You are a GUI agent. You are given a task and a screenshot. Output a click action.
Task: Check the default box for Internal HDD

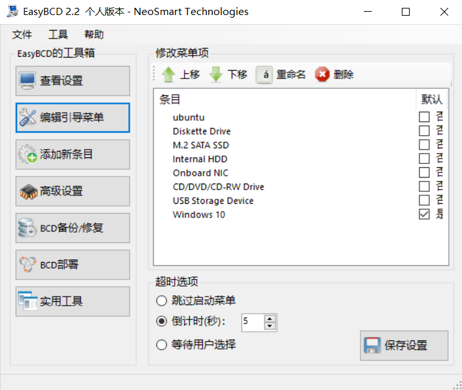(424, 159)
